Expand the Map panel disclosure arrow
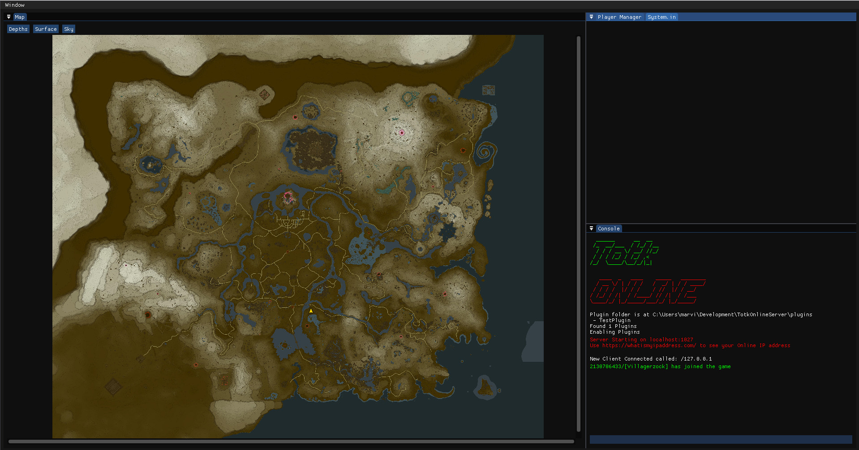This screenshot has width=859, height=450. point(9,17)
